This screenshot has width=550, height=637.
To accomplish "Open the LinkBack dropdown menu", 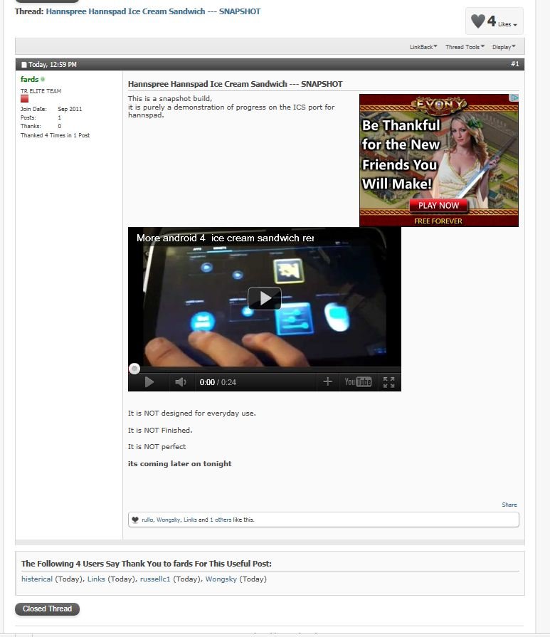I will pyautogui.click(x=423, y=47).
